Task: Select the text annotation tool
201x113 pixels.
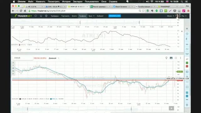Action: 187,77
